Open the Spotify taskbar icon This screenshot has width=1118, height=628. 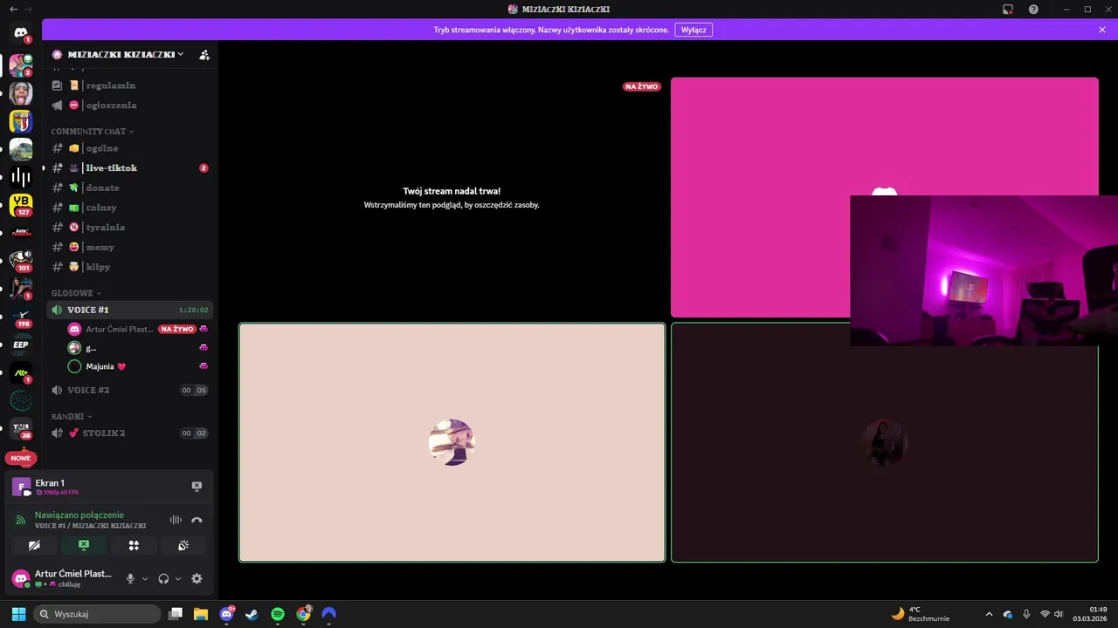(278, 614)
